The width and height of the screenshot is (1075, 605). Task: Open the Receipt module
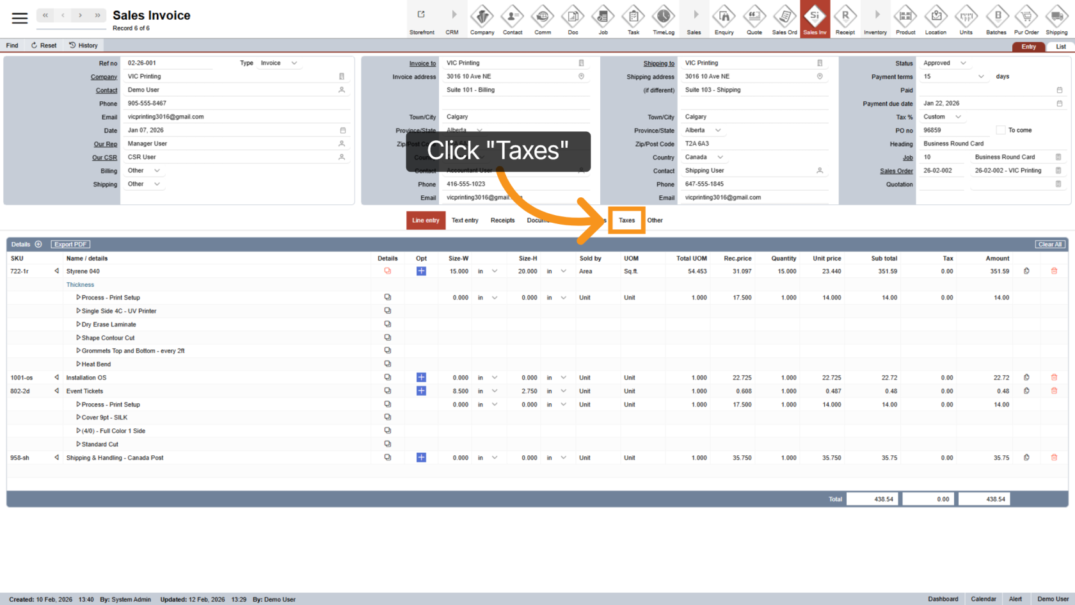pos(845,19)
